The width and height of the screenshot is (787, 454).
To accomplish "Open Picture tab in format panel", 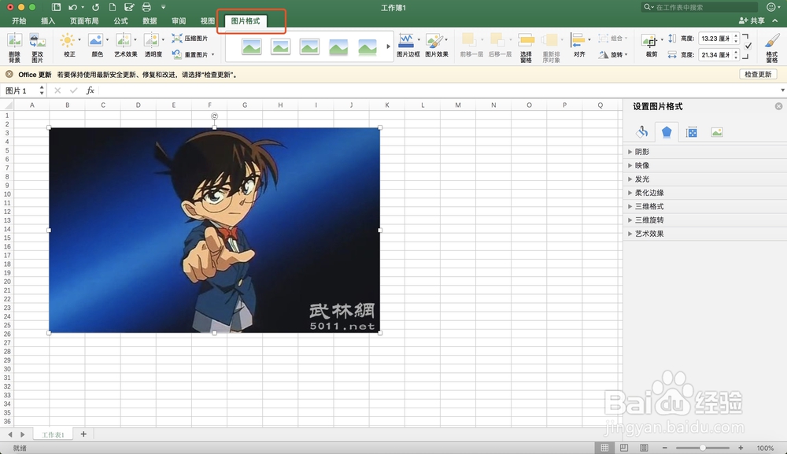I will tap(717, 132).
